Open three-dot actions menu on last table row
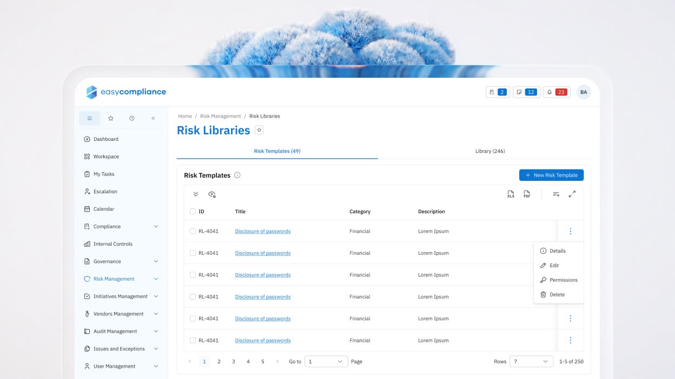This screenshot has width=675, height=379. point(571,341)
